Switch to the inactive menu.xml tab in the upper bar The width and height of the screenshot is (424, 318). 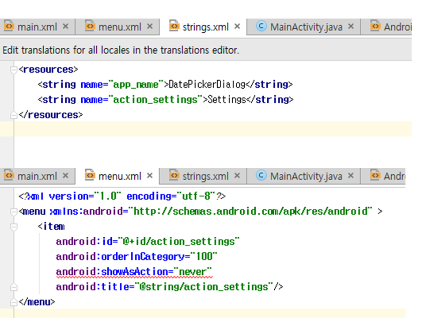coord(119,26)
